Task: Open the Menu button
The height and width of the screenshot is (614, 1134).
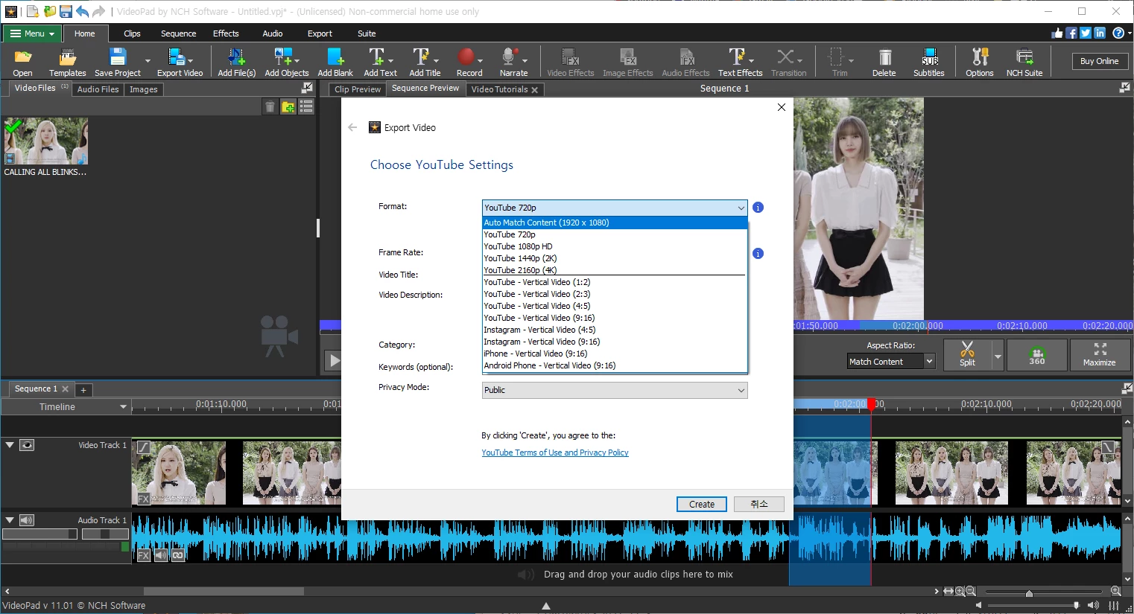Action: point(31,33)
